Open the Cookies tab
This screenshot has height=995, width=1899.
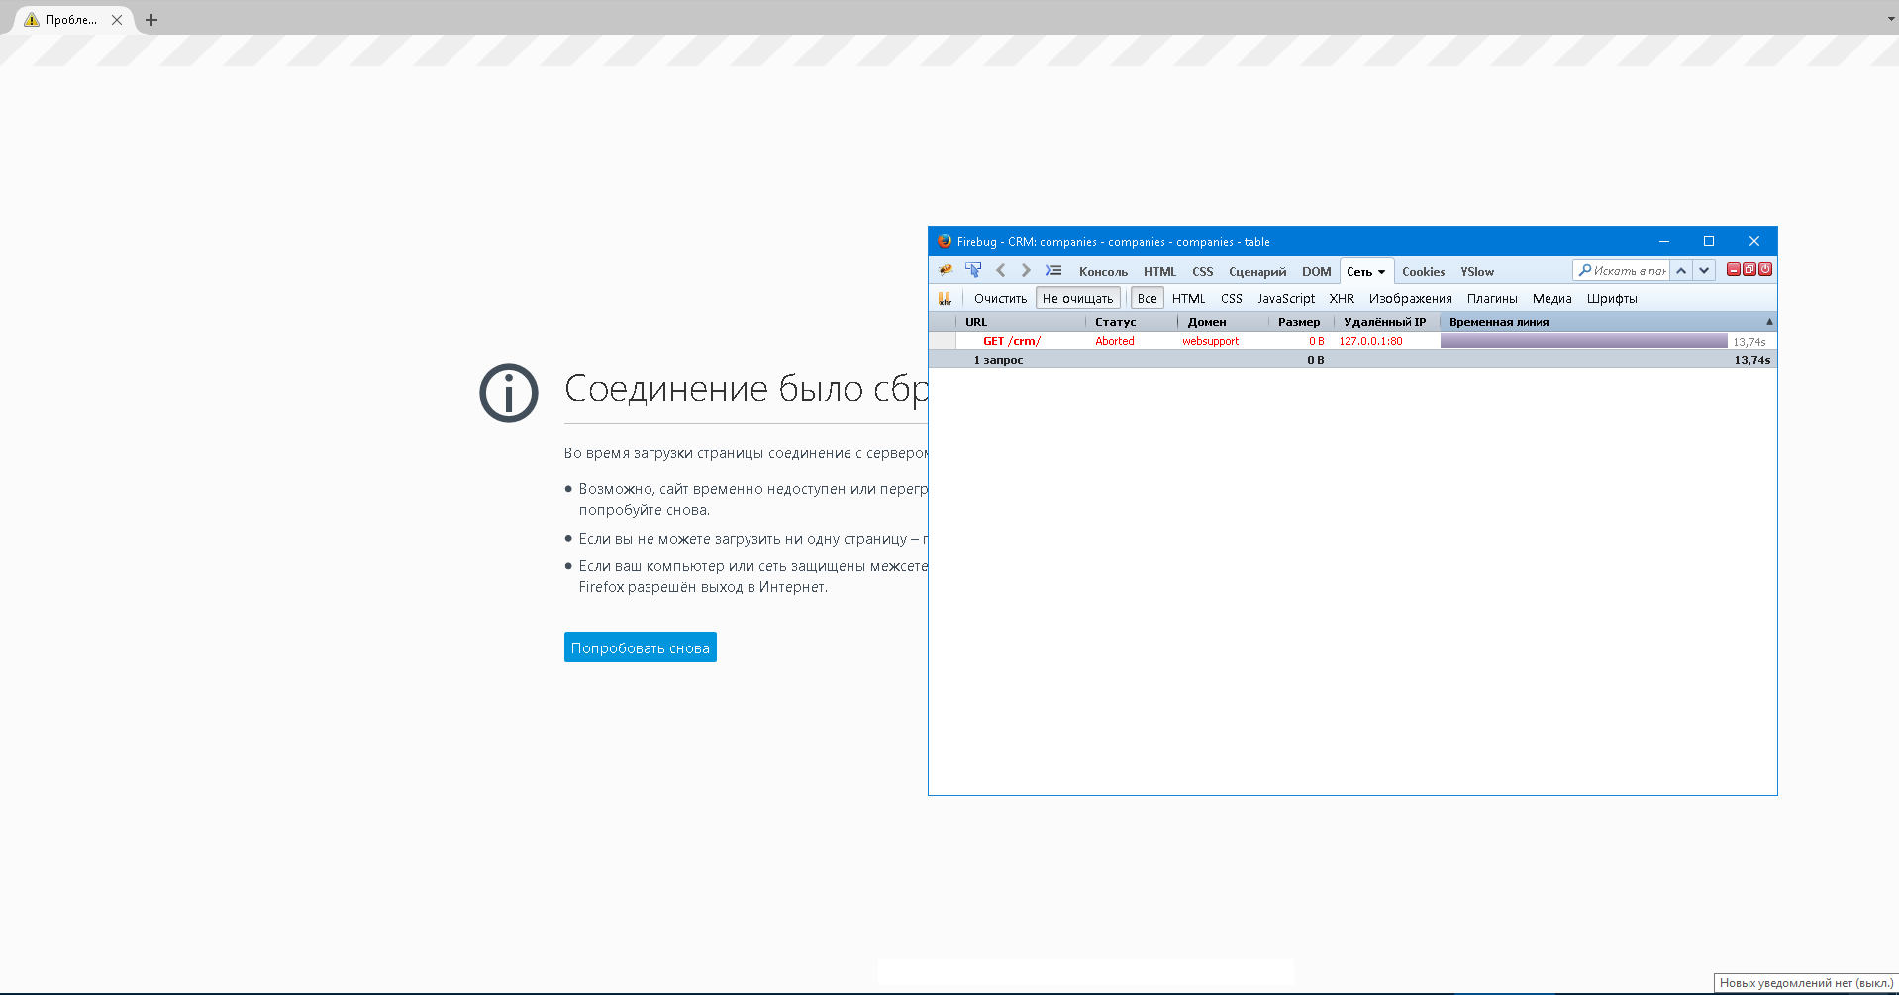(1423, 272)
